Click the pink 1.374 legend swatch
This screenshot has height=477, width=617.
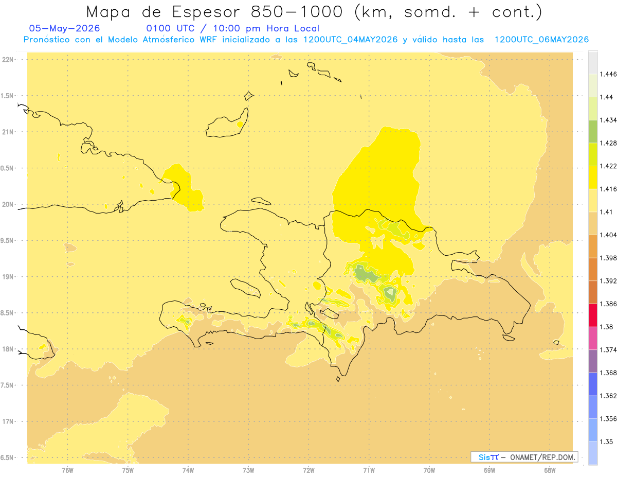[593, 339]
